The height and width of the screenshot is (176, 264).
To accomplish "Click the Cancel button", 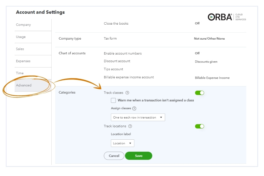I will click(114, 156).
